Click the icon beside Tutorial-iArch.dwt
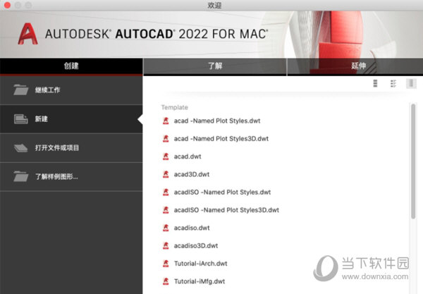 coord(166,263)
